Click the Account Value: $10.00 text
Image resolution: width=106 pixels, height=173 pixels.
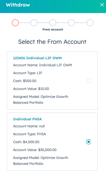coord(31,89)
